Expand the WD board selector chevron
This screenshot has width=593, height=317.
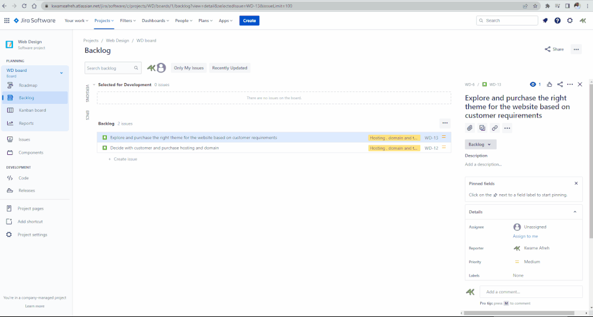pos(61,73)
